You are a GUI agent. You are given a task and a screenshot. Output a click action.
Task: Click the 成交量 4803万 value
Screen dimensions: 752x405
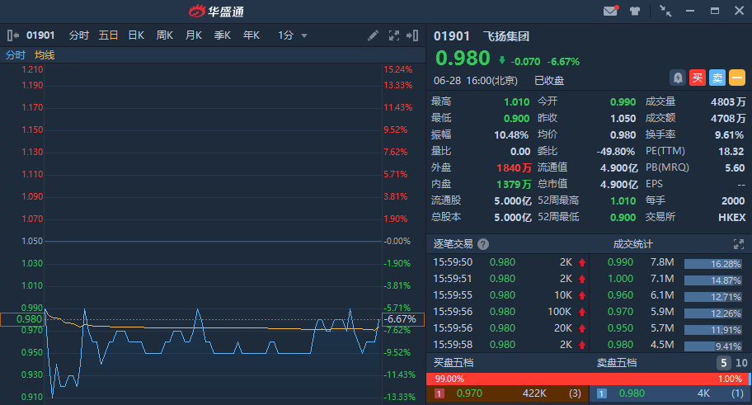pyautogui.click(x=728, y=101)
